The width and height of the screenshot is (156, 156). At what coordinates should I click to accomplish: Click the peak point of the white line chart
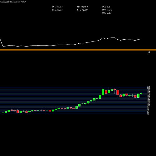click(103, 38)
